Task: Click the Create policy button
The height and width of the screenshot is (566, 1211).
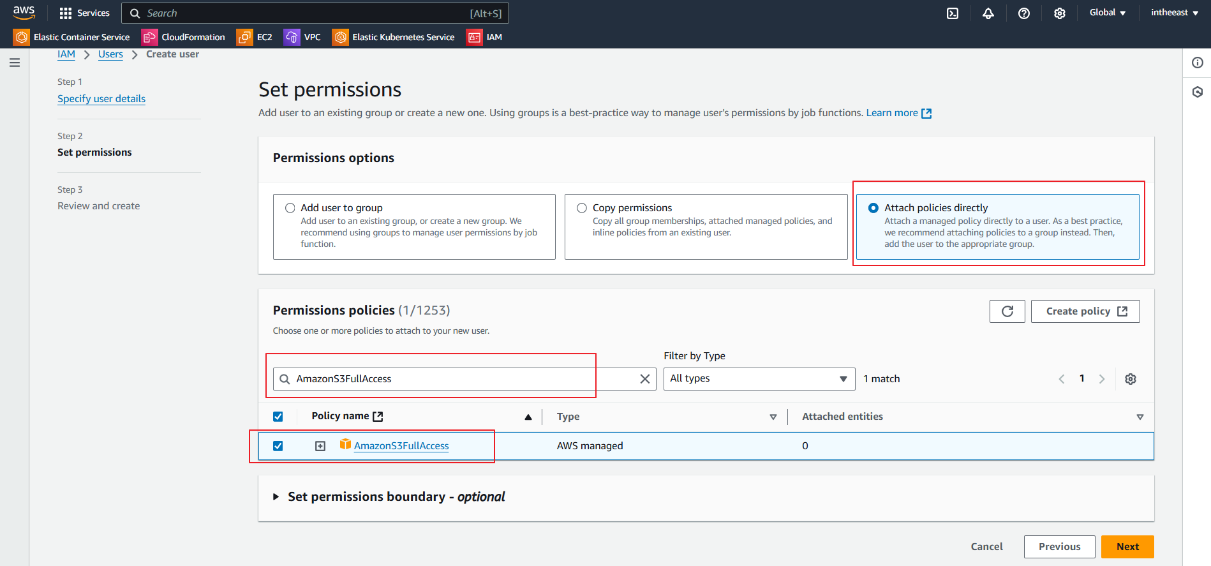Action: (x=1085, y=311)
